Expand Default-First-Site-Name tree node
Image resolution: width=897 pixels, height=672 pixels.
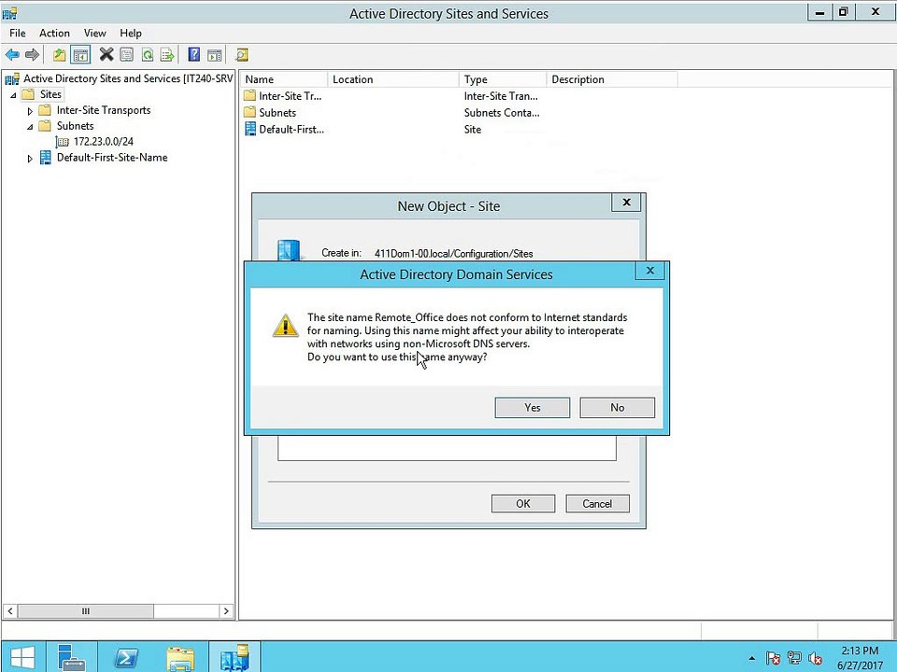coord(30,159)
